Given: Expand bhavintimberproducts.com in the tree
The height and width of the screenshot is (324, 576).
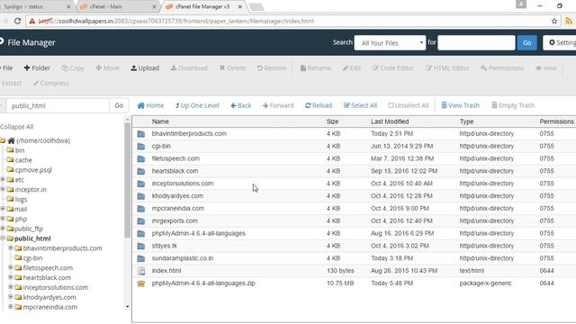Looking at the screenshot, I should coord(11,248).
